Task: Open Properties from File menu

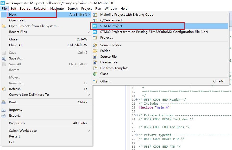Action: click(46, 123)
